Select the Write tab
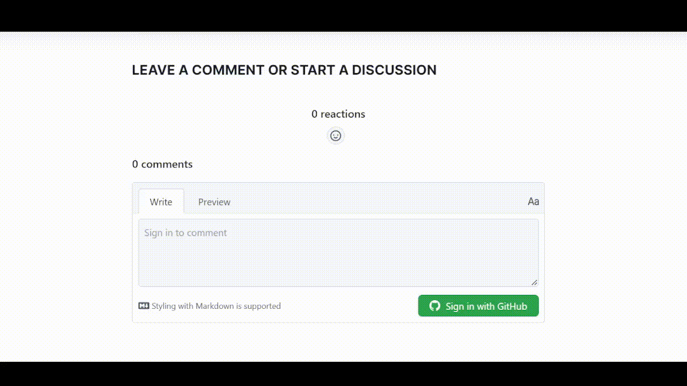The width and height of the screenshot is (687, 386). pos(161,202)
